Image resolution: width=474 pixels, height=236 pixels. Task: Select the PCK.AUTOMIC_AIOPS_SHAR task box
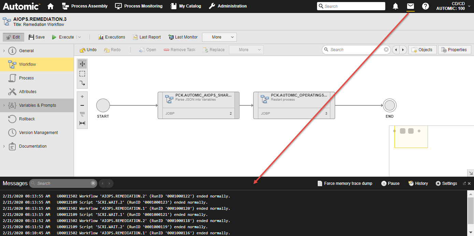(199, 105)
